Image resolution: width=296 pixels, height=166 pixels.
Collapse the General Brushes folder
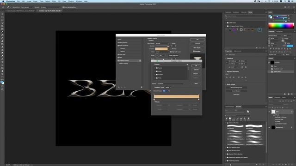pos(226,123)
